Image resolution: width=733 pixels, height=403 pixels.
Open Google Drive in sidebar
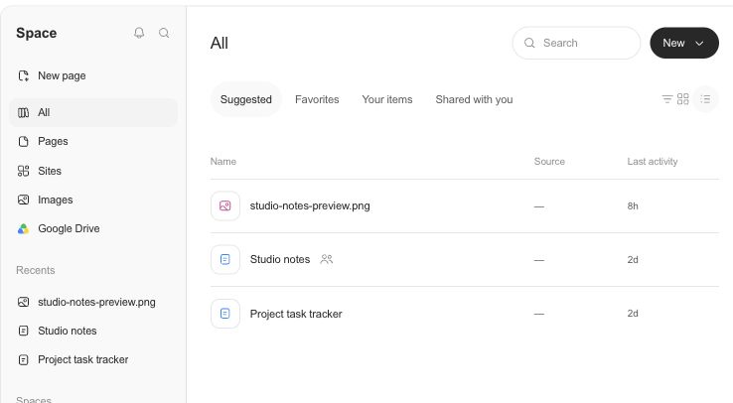93,229
